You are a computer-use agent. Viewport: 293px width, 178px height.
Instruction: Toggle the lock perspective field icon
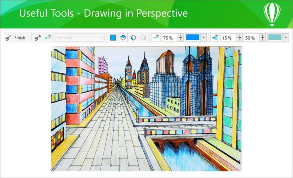(38, 38)
